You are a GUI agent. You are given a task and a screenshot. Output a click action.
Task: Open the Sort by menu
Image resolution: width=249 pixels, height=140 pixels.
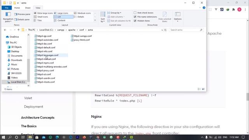(x=103, y=17)
